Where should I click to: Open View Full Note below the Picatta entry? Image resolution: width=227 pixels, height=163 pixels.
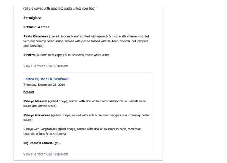coord(33,66)
